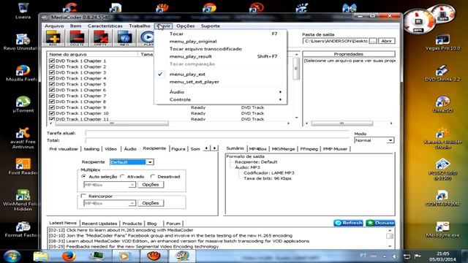Launch Foxit Reader desktop shortcut
The height and width of the screenshot is (263, 468).
(23, 167)
